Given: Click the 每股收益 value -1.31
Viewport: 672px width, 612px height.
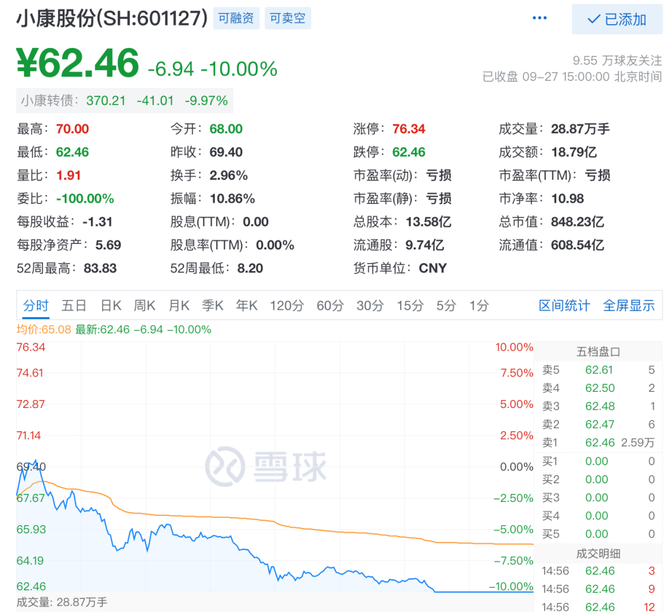Looking at the screenshot, I should point(97,222).
